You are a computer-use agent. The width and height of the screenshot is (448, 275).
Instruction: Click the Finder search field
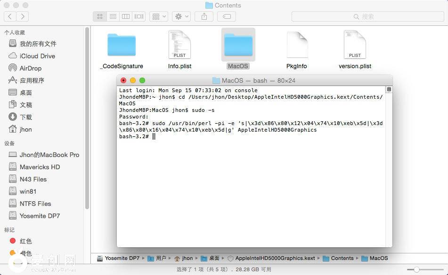(367, 16)
